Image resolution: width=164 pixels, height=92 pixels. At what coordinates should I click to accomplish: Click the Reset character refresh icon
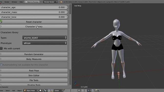point(1,21)
